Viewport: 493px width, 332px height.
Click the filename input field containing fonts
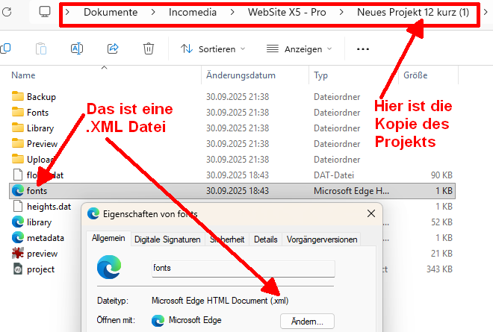point(243,268)
